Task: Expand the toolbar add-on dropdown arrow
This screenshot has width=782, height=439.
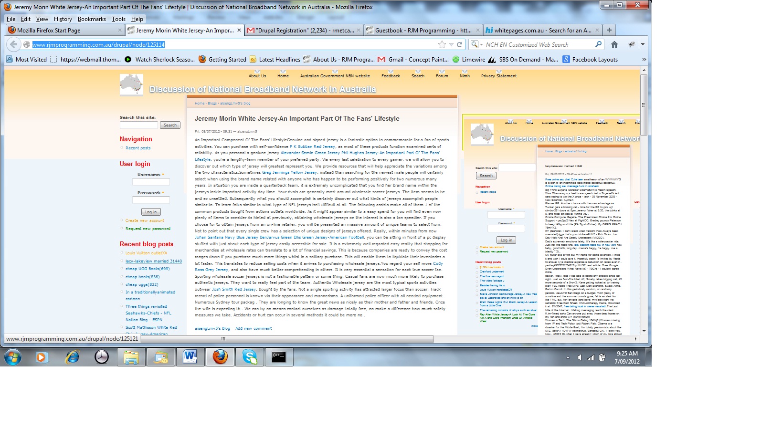Action: click(x=643, y=44)
